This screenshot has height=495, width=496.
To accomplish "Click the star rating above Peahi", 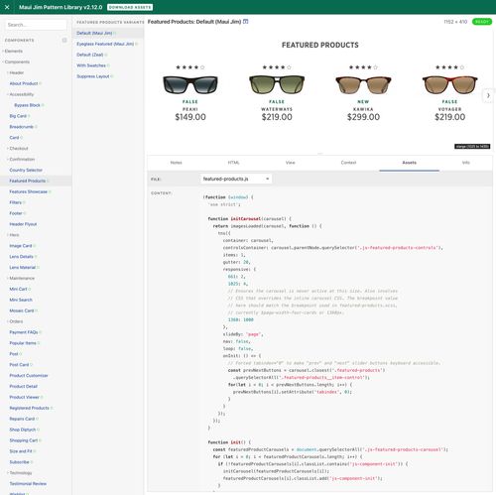I will (x=190, y=67).
